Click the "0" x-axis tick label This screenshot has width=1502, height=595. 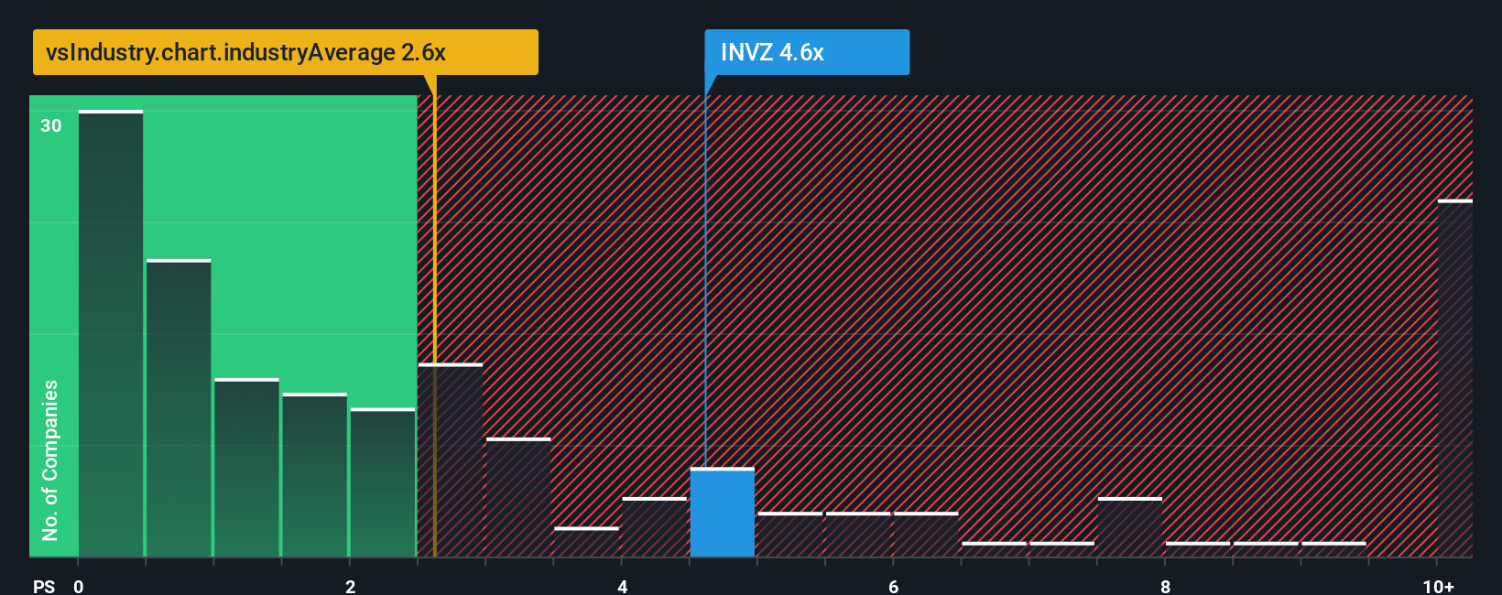pyautogui.click(x=79, y=586)
